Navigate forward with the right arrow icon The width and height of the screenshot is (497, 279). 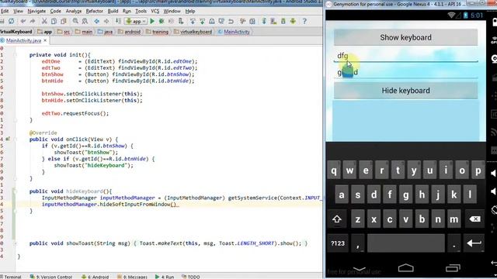coord(106,21)
